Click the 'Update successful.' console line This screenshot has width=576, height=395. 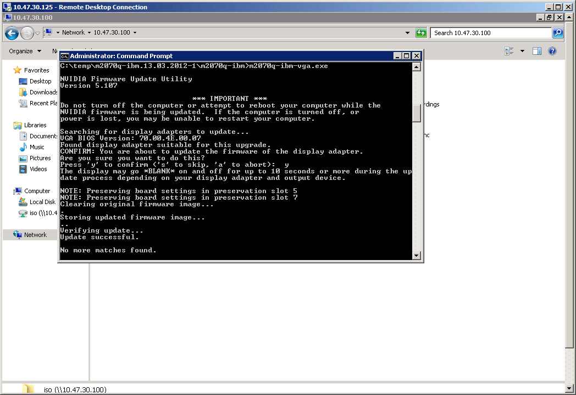(x=99, y=238)
